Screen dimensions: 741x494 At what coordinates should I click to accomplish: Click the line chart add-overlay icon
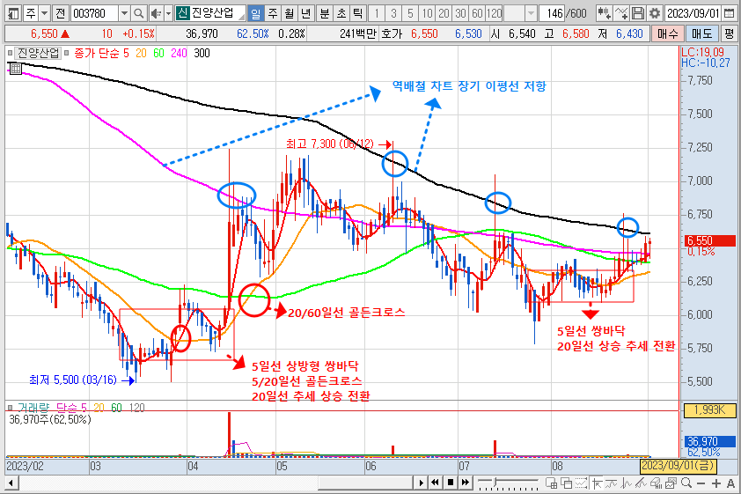pyautogui.click(x=621, y=13)
